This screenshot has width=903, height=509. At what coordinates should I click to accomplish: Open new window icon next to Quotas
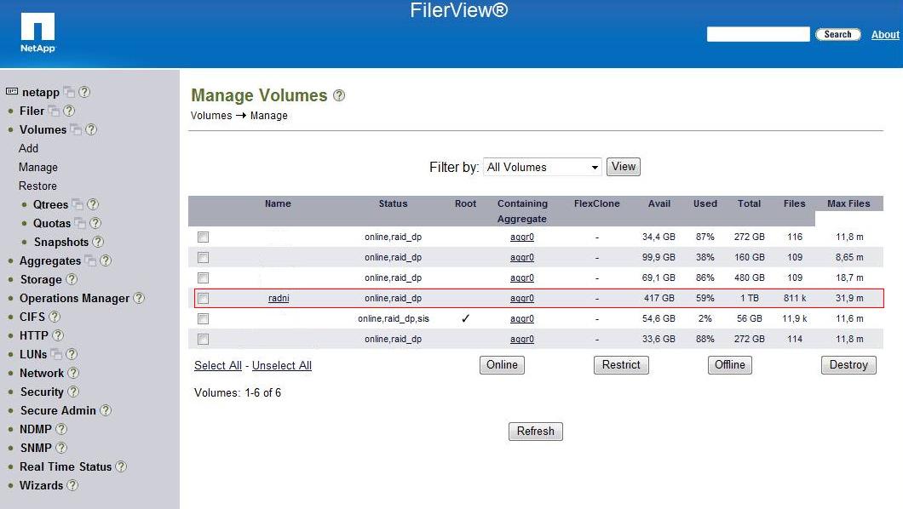coord(80,223)
